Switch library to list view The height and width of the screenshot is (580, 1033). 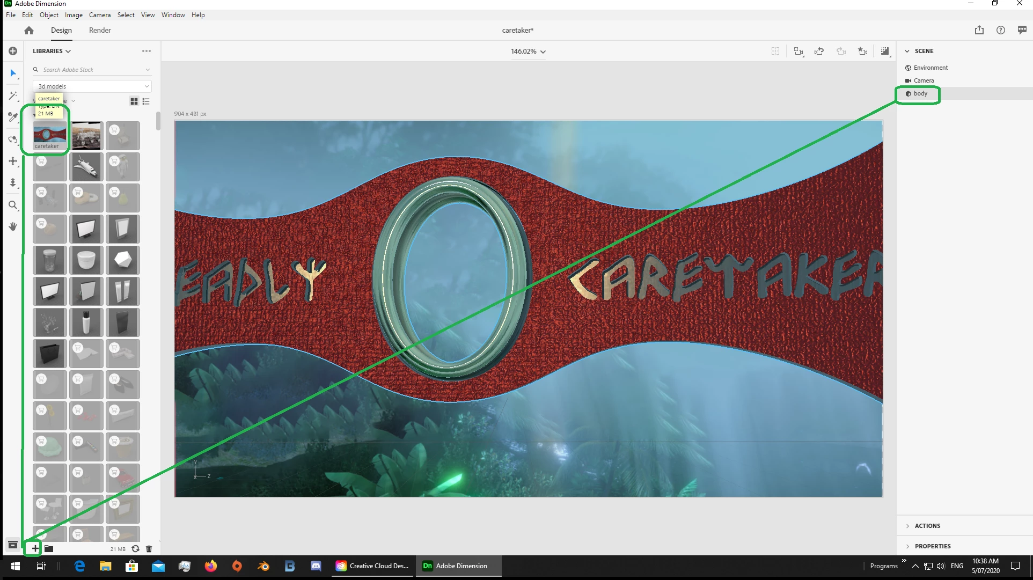click(146, 101)
